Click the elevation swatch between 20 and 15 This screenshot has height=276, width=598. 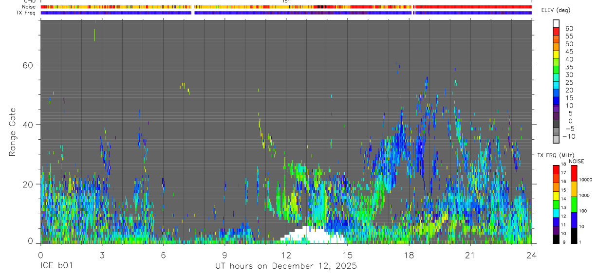pos(556,93)
